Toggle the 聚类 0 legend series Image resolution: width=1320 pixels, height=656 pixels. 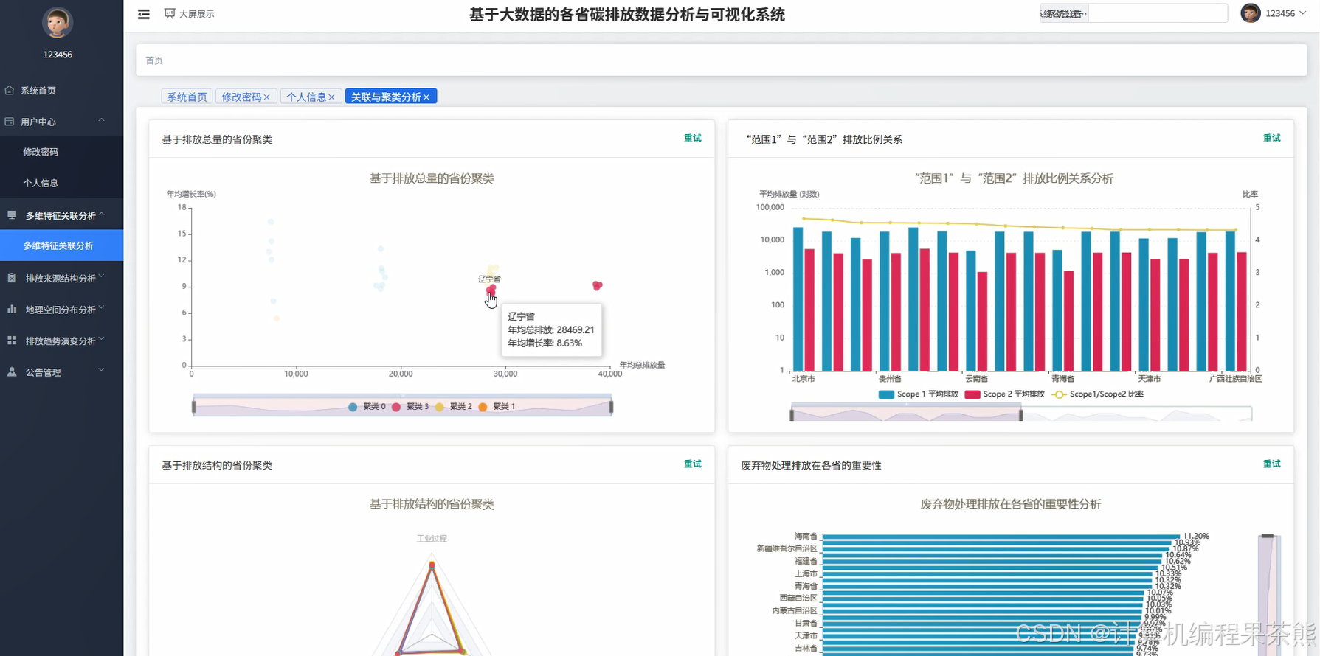[x=367, y=407]
